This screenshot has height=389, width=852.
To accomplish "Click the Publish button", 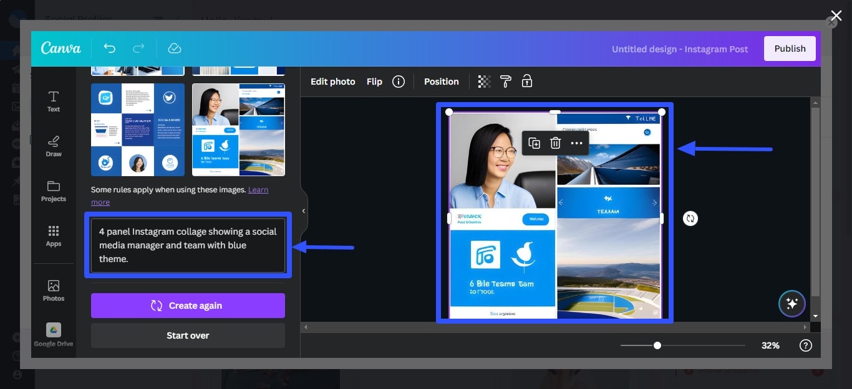I will point(790,49).
